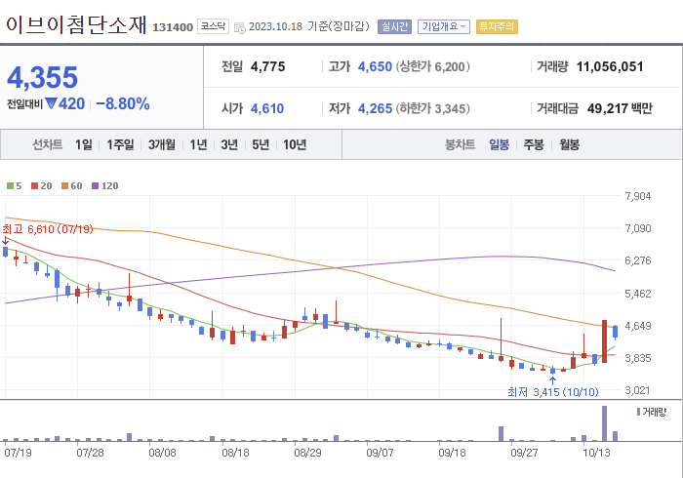Select the 10년 line chart tab
This screenshot has width=683, height=478.
tap(295, 144)
